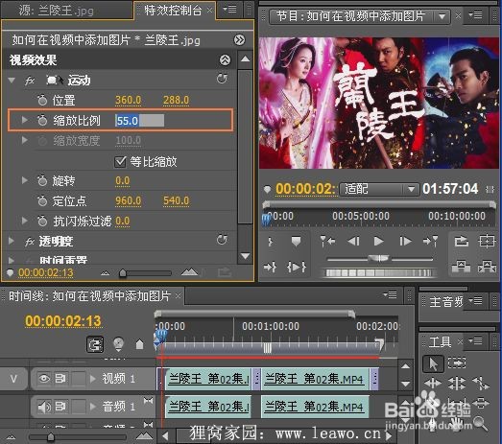Image resolution: width=502 pixels, height=444 pixels.
Task: Expand the 缩放比例 scale property
Action: click(x=24, y=120)
